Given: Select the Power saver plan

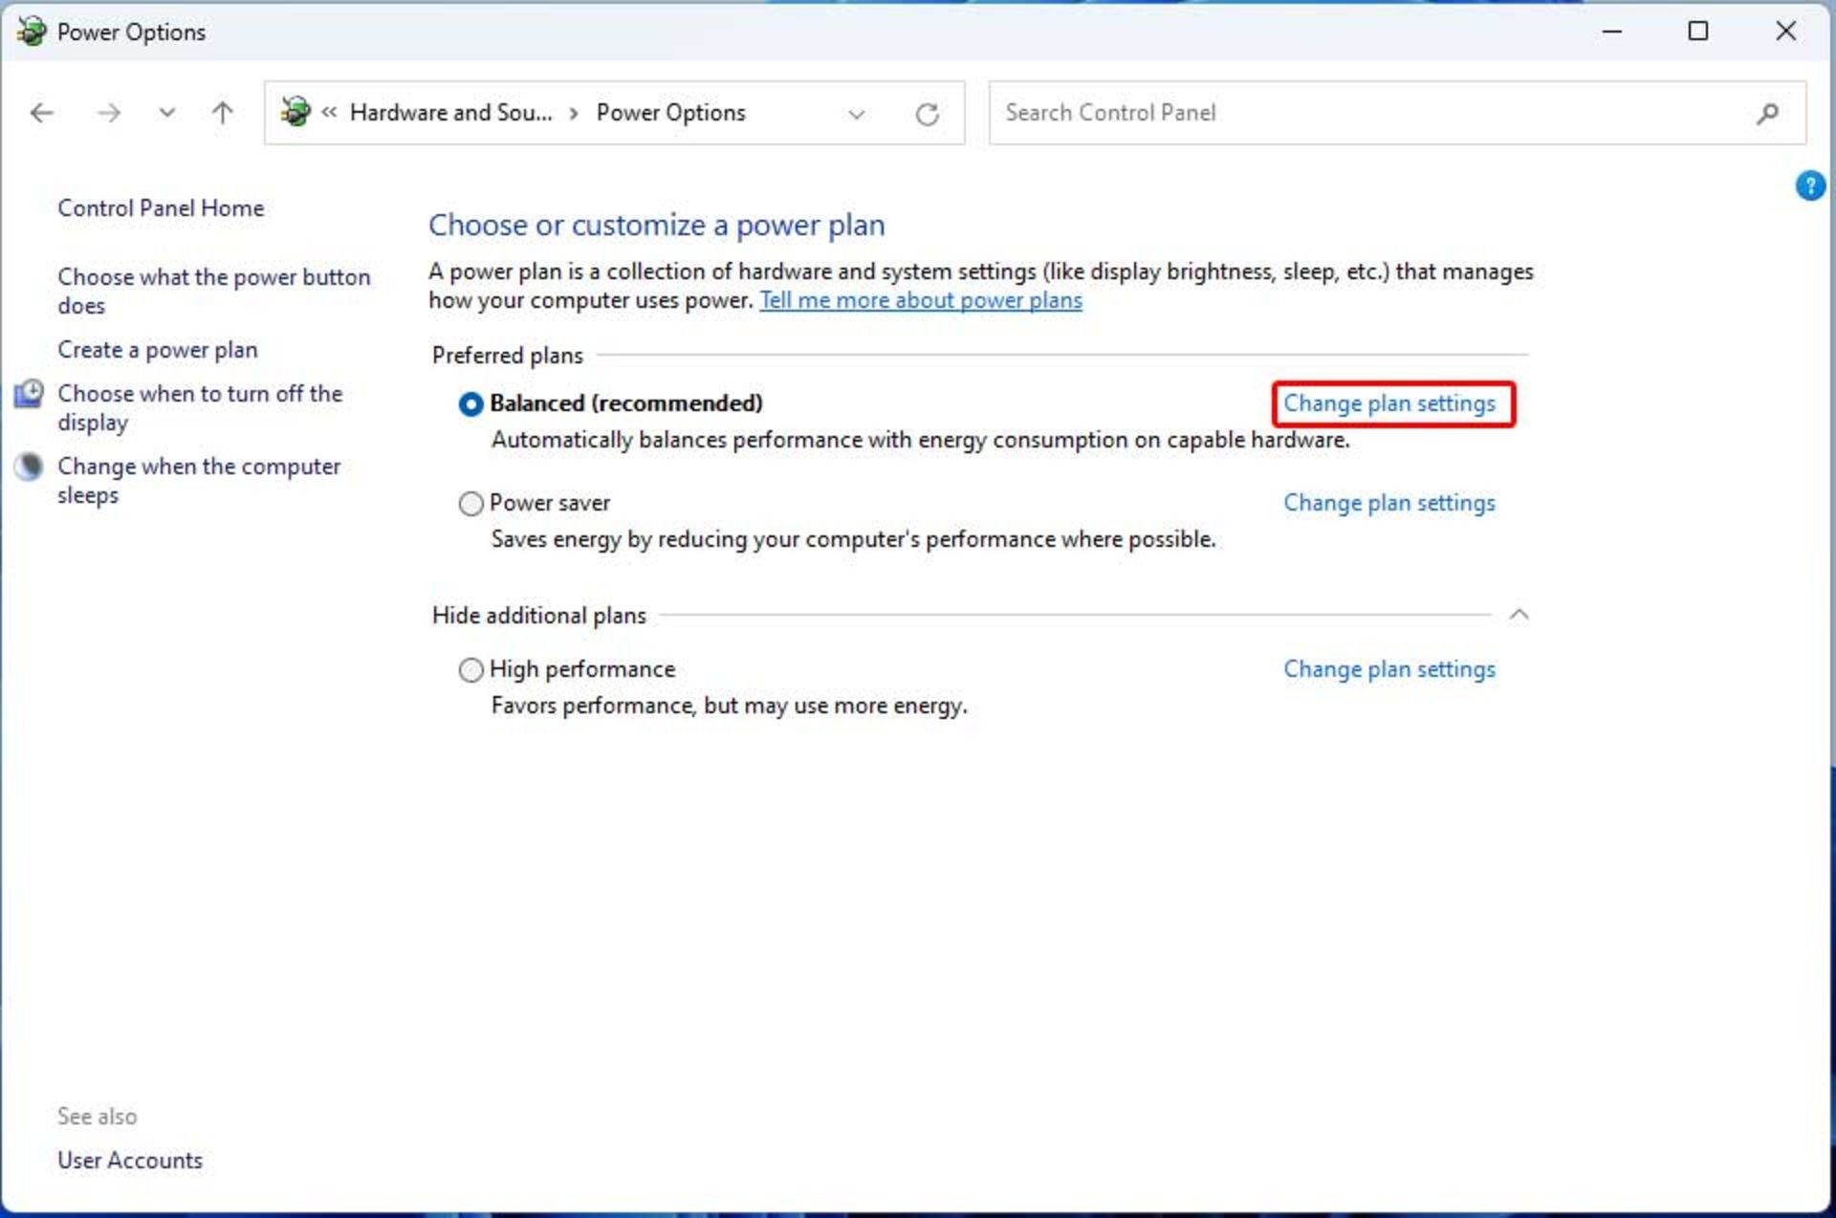Looking at the screenshot, I should click(x=470, y=504).
